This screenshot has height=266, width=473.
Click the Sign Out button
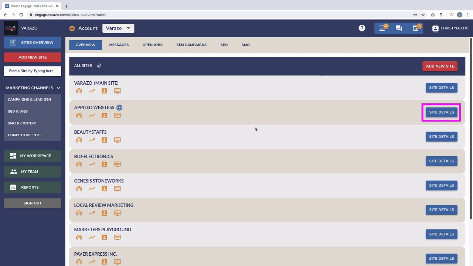point(33,203)
